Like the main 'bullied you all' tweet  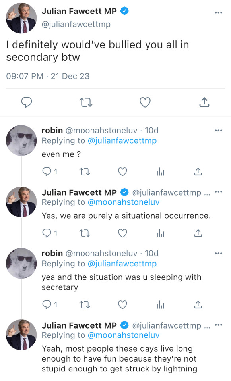(x=145, y=102)
